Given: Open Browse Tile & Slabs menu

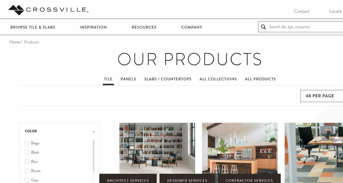Looking at the screenshot, I should (33, 27).
